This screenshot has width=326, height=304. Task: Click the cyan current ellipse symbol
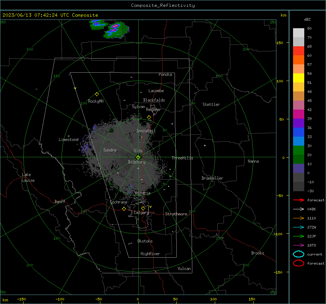pyautogui.click(x=298, y=254)
